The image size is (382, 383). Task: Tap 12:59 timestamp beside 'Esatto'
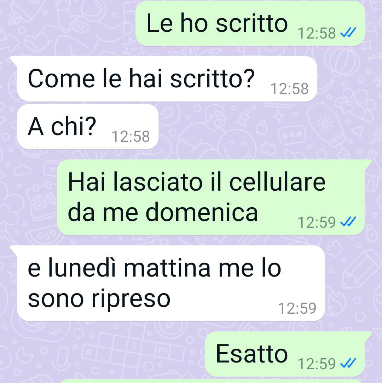click(x=317, y=364)
